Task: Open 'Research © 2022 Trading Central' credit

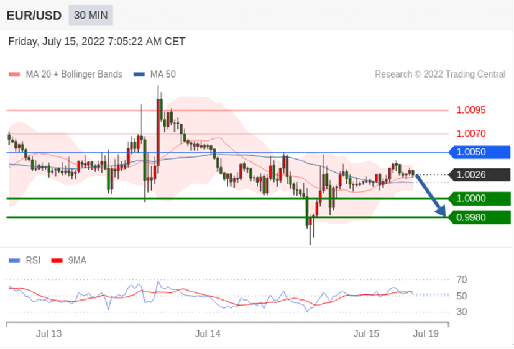Action: point(440,75)
